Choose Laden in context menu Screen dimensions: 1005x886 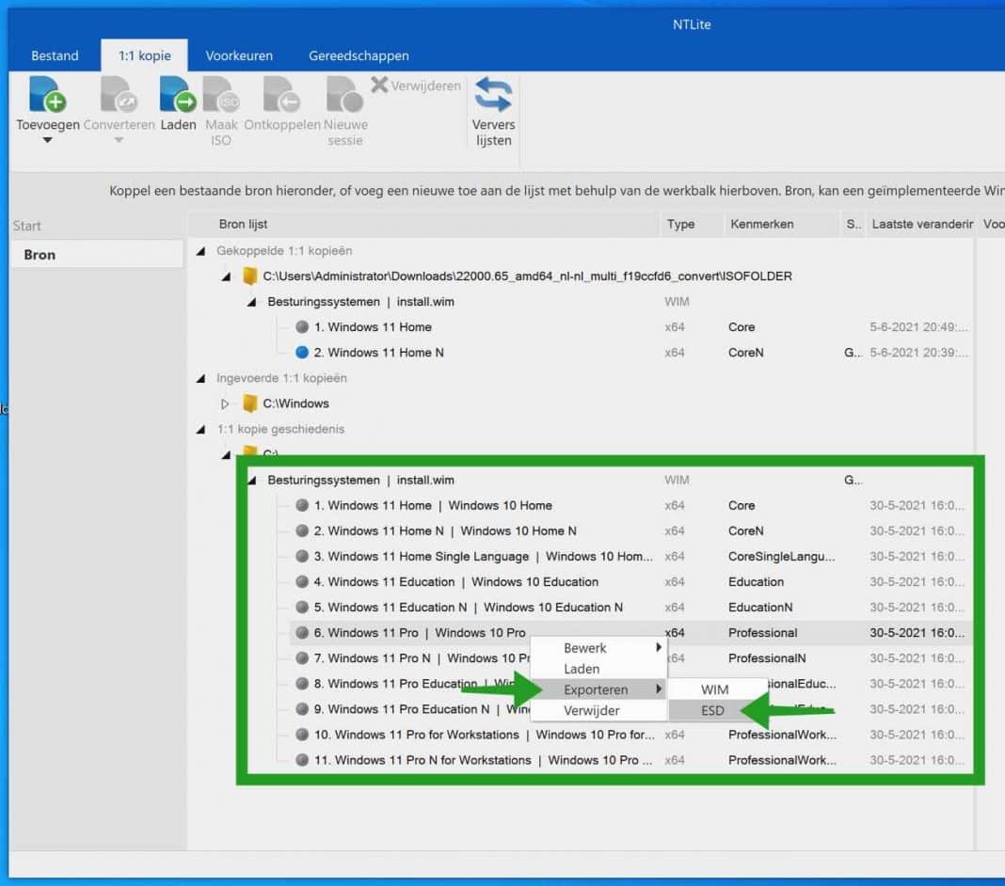click(598, 669)
